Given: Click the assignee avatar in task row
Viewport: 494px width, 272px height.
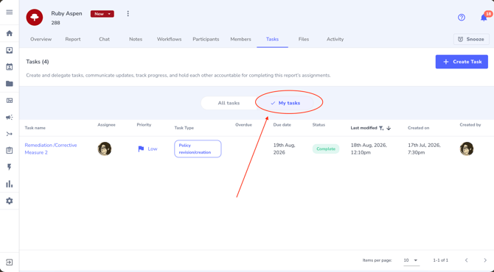Looking at the screenshot, I should point(105,149).
